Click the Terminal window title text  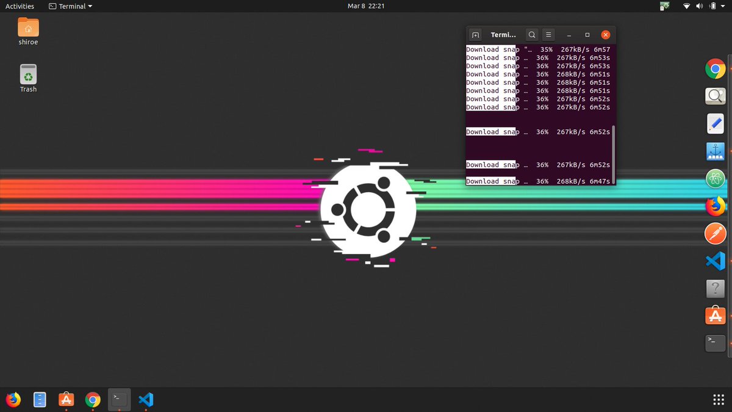pyautogui.click(x=503, y=35)
